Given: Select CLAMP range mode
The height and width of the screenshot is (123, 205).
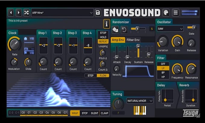Looking at the screenshot, I should coord(104,113).
